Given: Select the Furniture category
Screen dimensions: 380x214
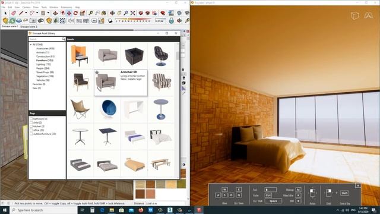Looking at the screenshot, I should (x=45, y=60).
